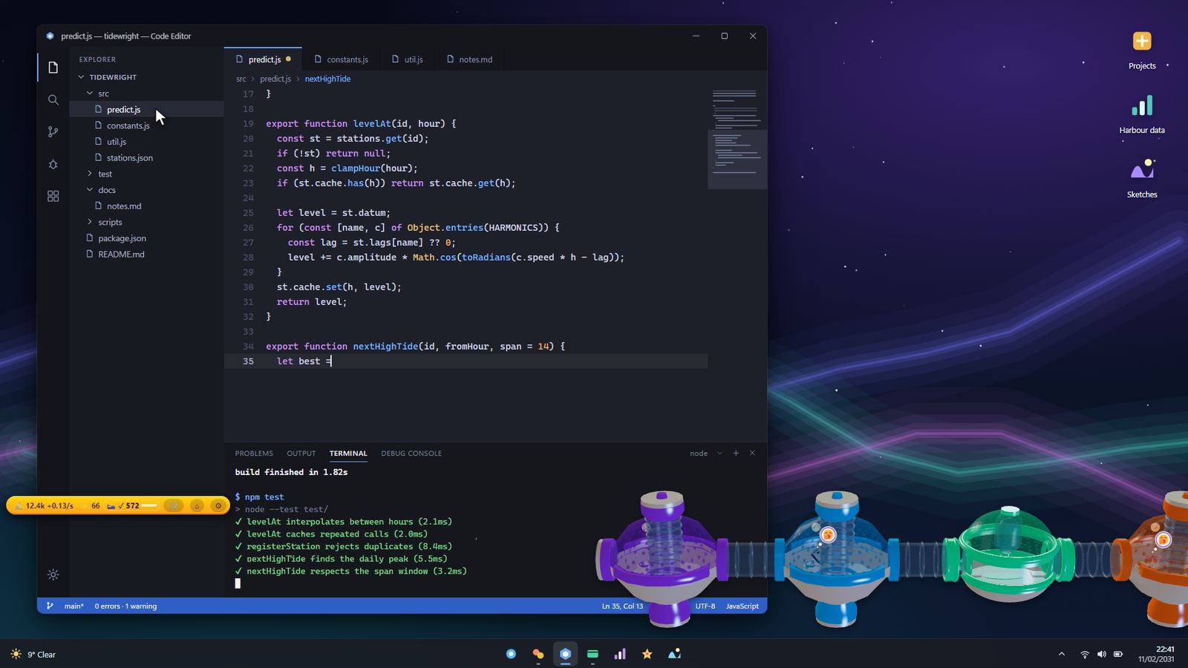Click the Explorer files icon

53,68
